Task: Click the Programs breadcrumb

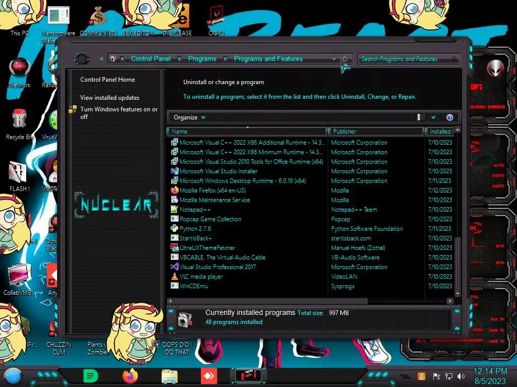Action: [202, 58]
